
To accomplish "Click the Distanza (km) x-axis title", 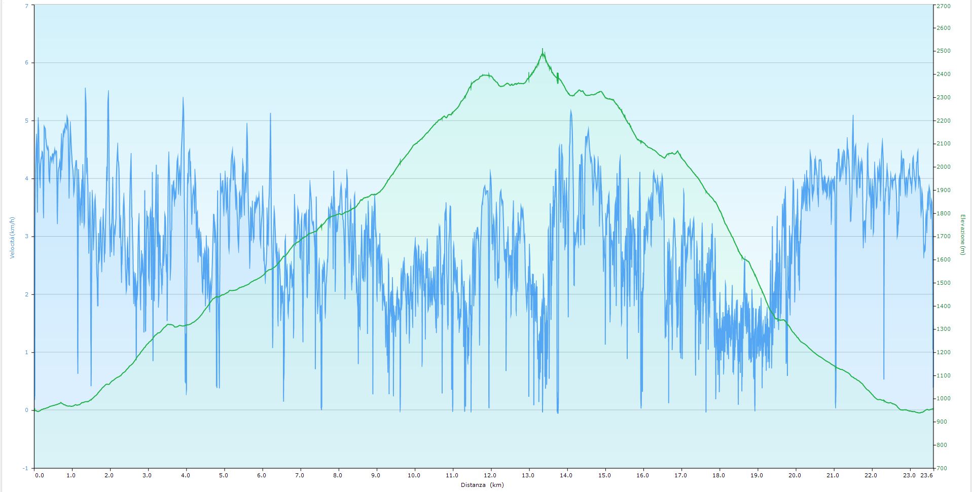I will pyautogui.click(x=482, y=485).
